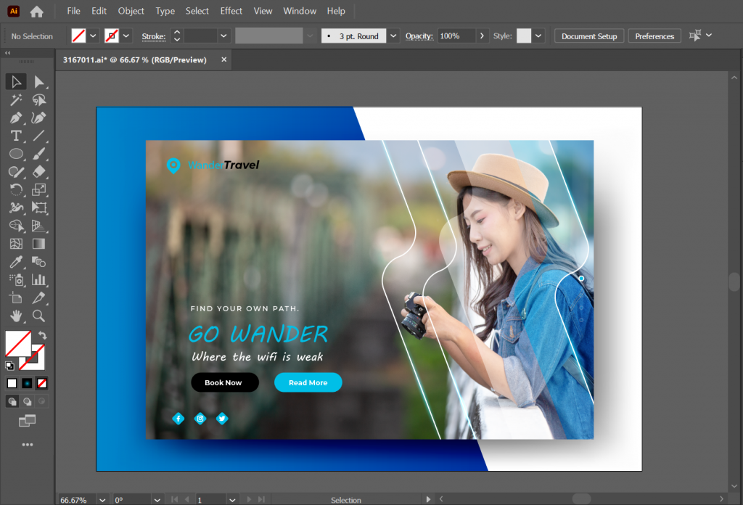Select the Artboard tool
This screenshot has width=743, height=505.
click(x=16, y=298)
